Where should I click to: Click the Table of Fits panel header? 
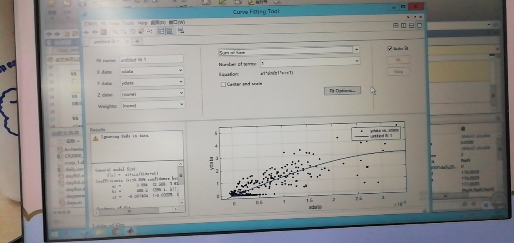tap(108, 225)
